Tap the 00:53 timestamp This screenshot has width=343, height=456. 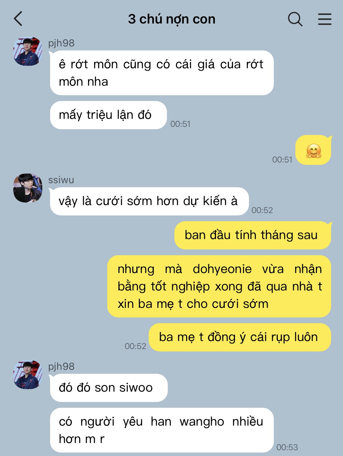pyautogui.click(x=287, y=447)
